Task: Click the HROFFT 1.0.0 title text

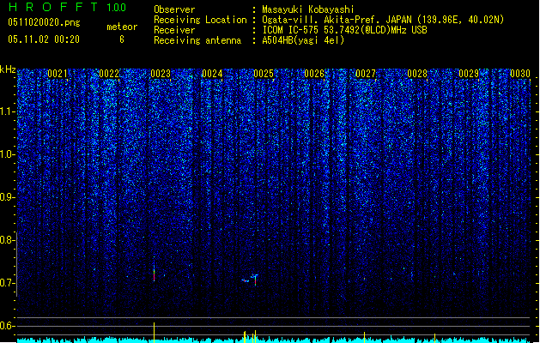Action: [x=68, y=7]
